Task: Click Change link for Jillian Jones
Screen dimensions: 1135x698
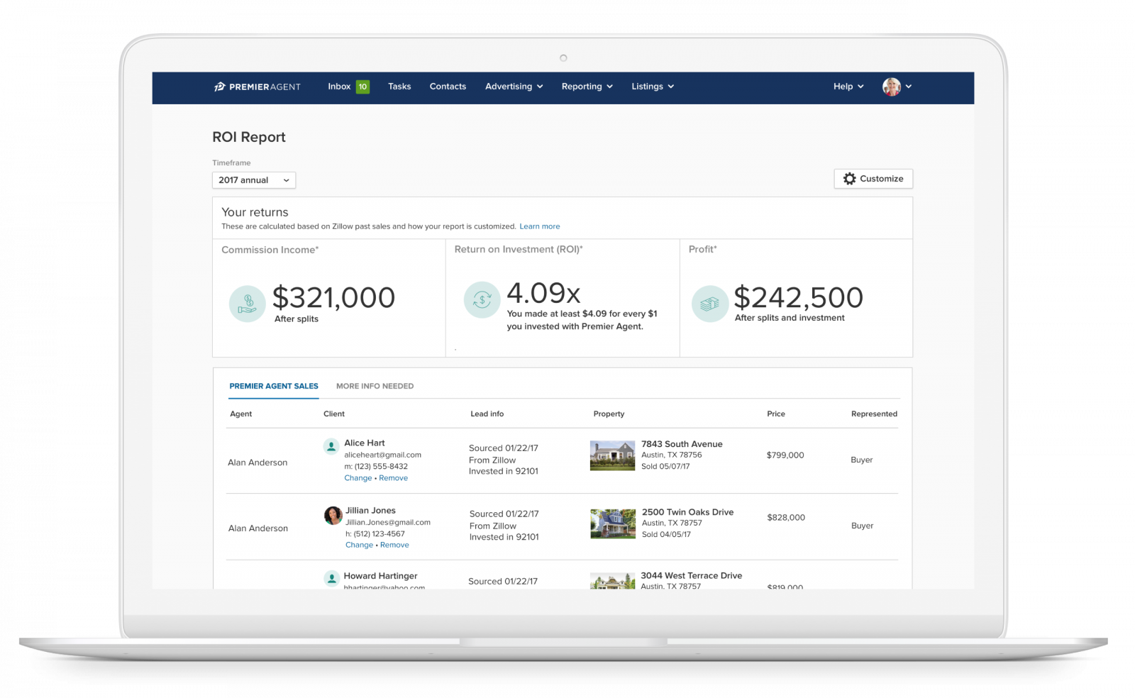Action: (x=359, y=545)
